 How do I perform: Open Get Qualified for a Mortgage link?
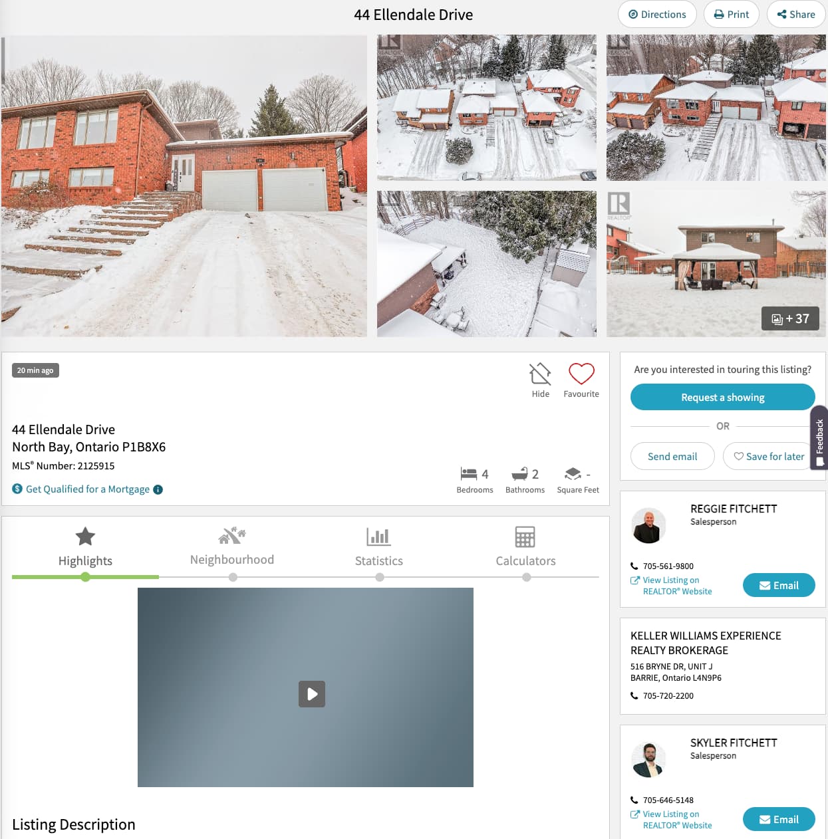point(88,489)
